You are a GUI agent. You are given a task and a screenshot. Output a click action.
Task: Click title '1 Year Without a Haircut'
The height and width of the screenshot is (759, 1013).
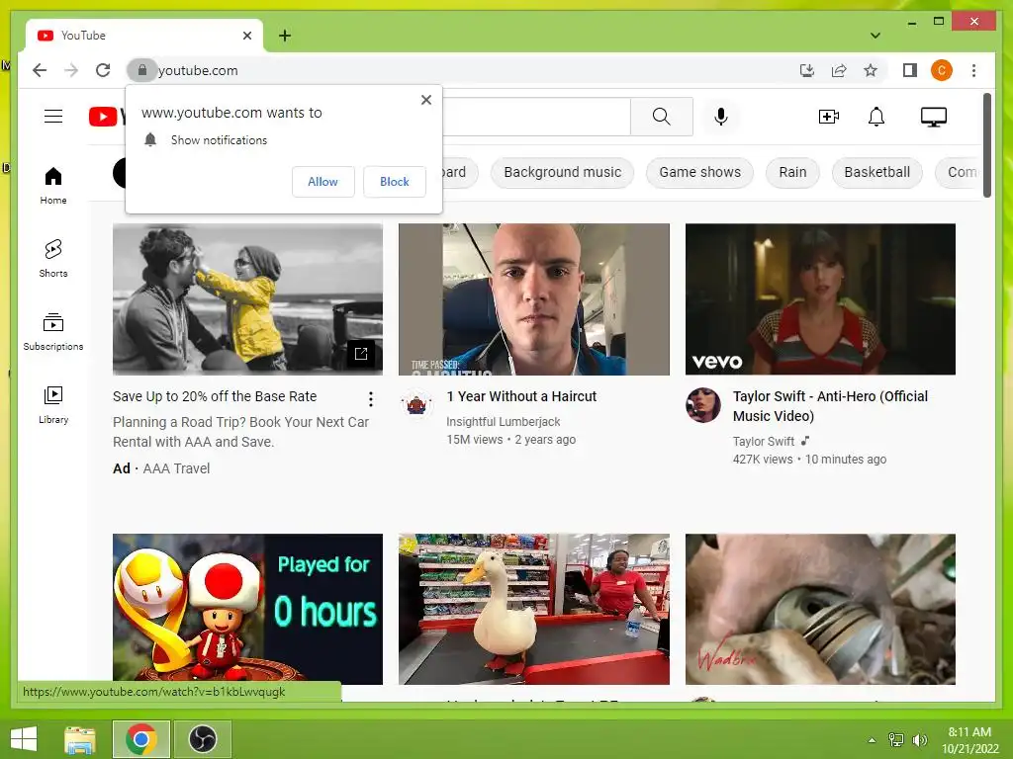[x=521, y=396]
